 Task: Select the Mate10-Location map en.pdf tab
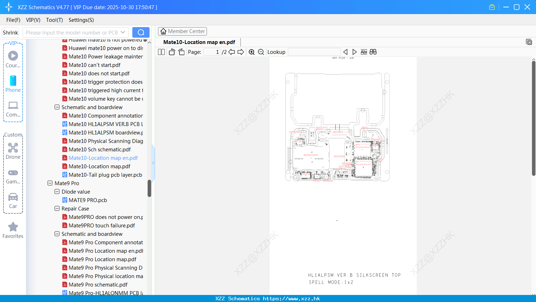(199, 42)
